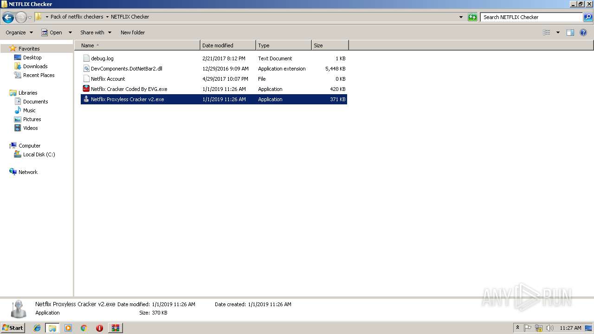The height and width of the screenshot is (334, 594).
Task: Focus the Search NETFLIX Checker box
Action: pyautogui.click(x=532, y=17)
